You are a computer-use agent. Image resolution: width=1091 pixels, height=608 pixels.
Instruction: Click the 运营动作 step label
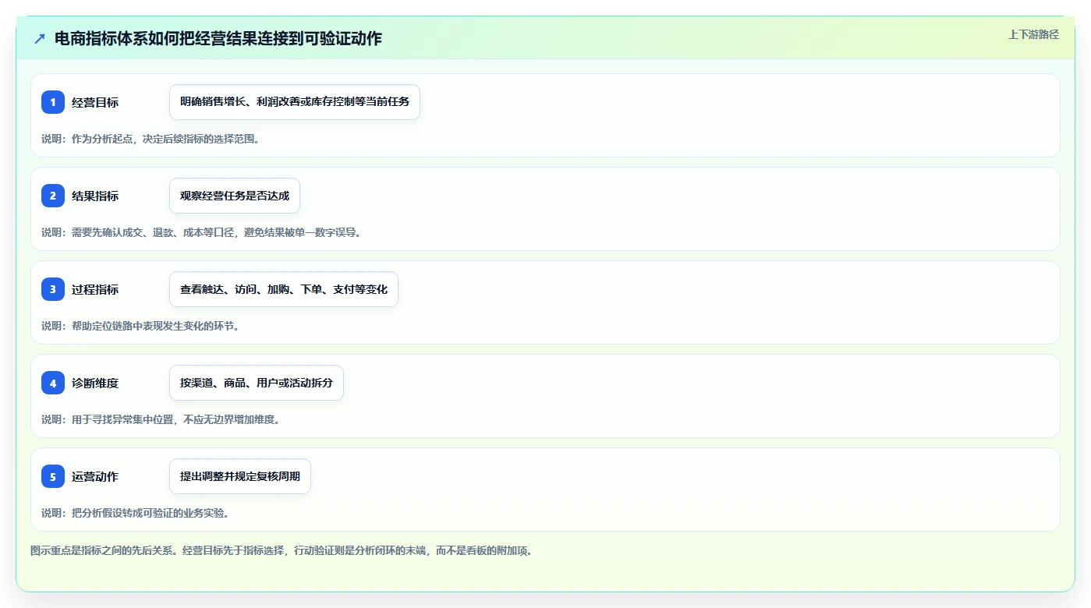tap(95, 476)
